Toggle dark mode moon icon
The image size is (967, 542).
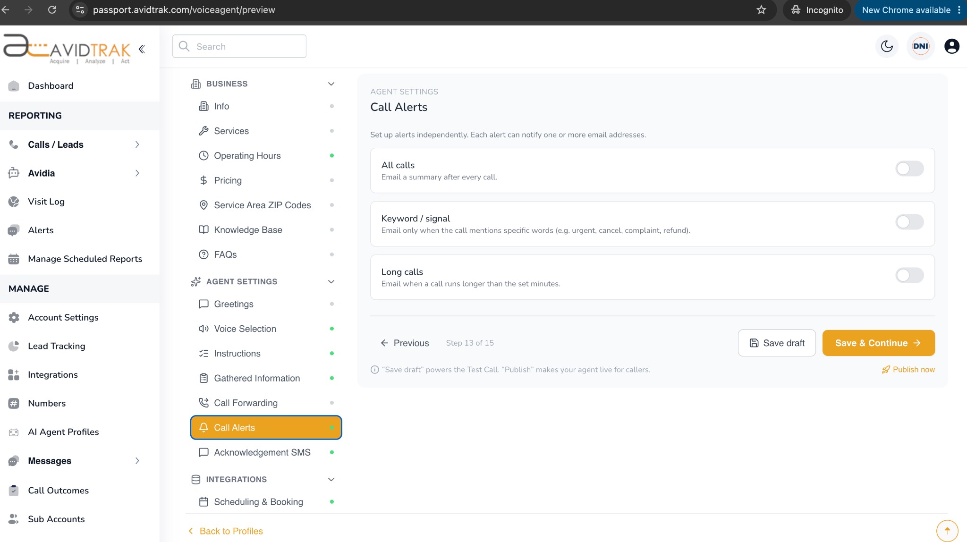tap(887, 46)
